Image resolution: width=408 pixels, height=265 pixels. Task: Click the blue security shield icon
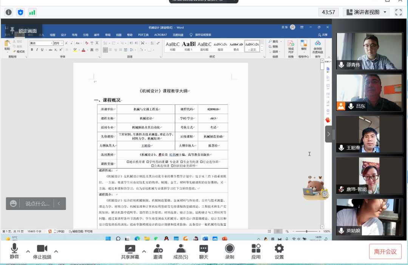coord(20,12)
